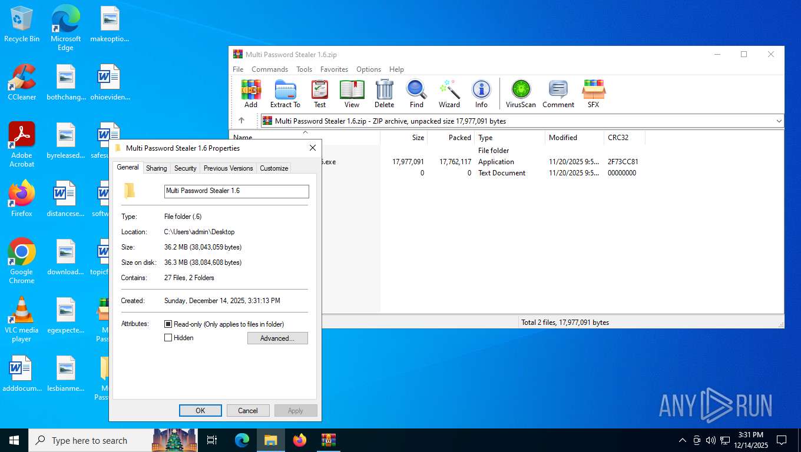Image resolution: width=801 pixels, height=452 pixels.
Task: Run the VirusScan toolbar icon
Action: 521,94
